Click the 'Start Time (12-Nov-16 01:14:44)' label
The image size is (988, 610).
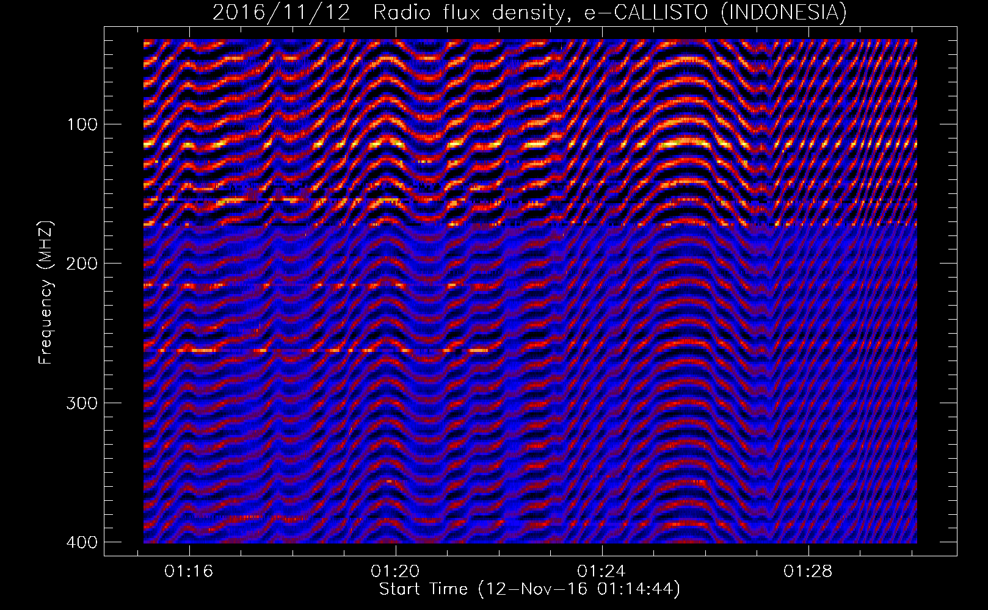pyautogui.click(x=529, y=589)
